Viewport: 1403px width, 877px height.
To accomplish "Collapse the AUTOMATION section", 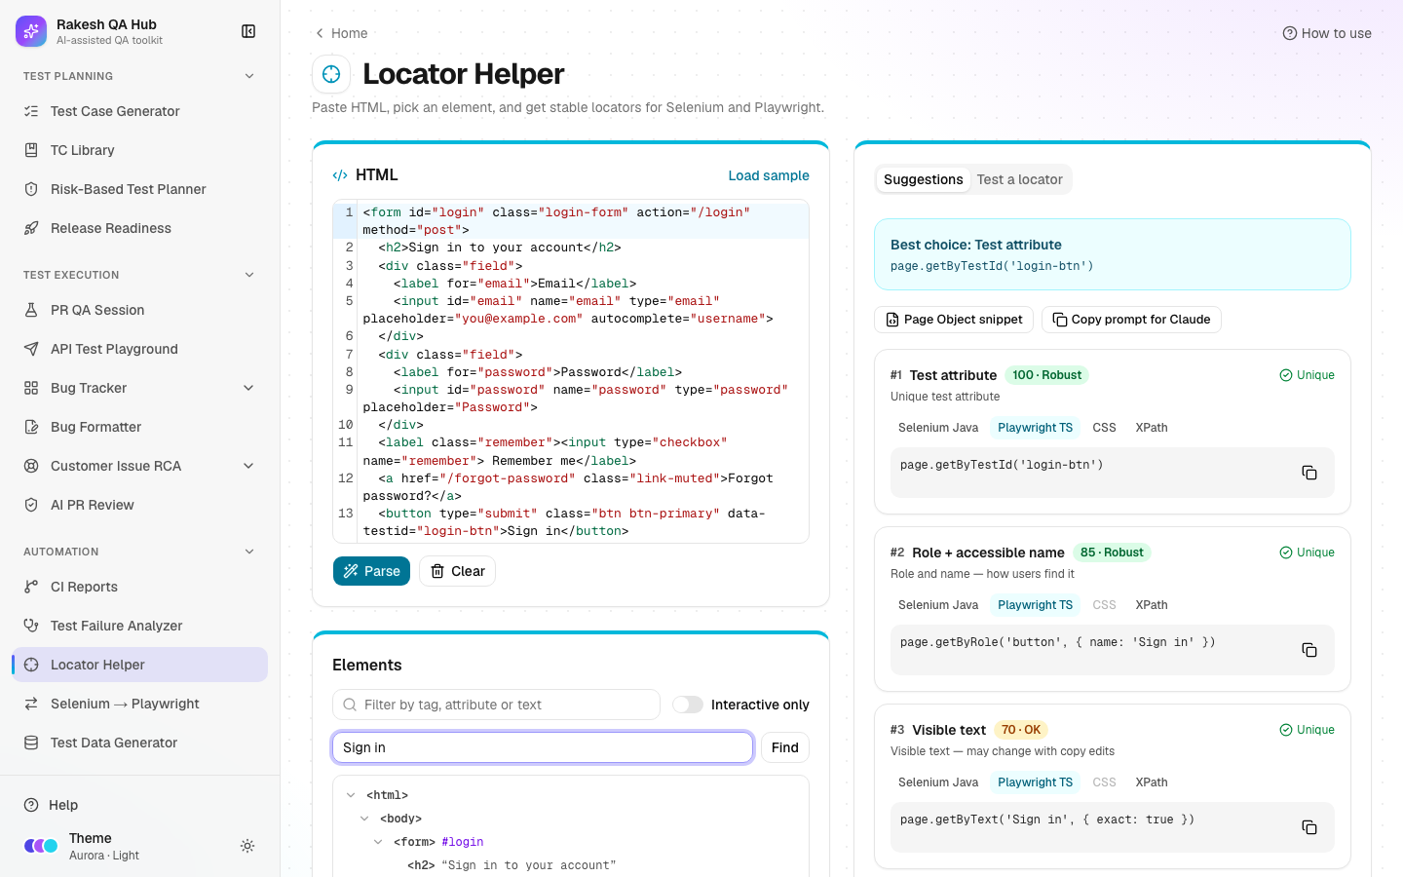I will pyautogui.click(x=248, y=552).
